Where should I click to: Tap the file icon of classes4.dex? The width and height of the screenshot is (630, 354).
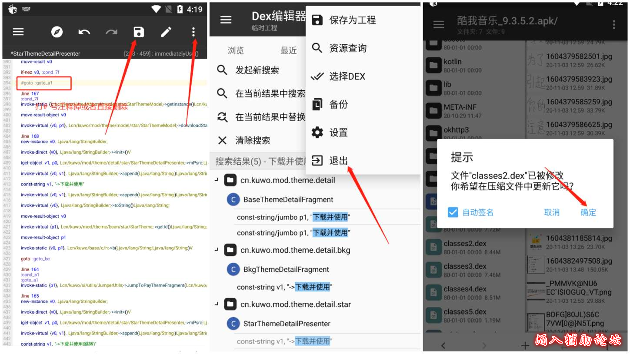pos(433,292)
